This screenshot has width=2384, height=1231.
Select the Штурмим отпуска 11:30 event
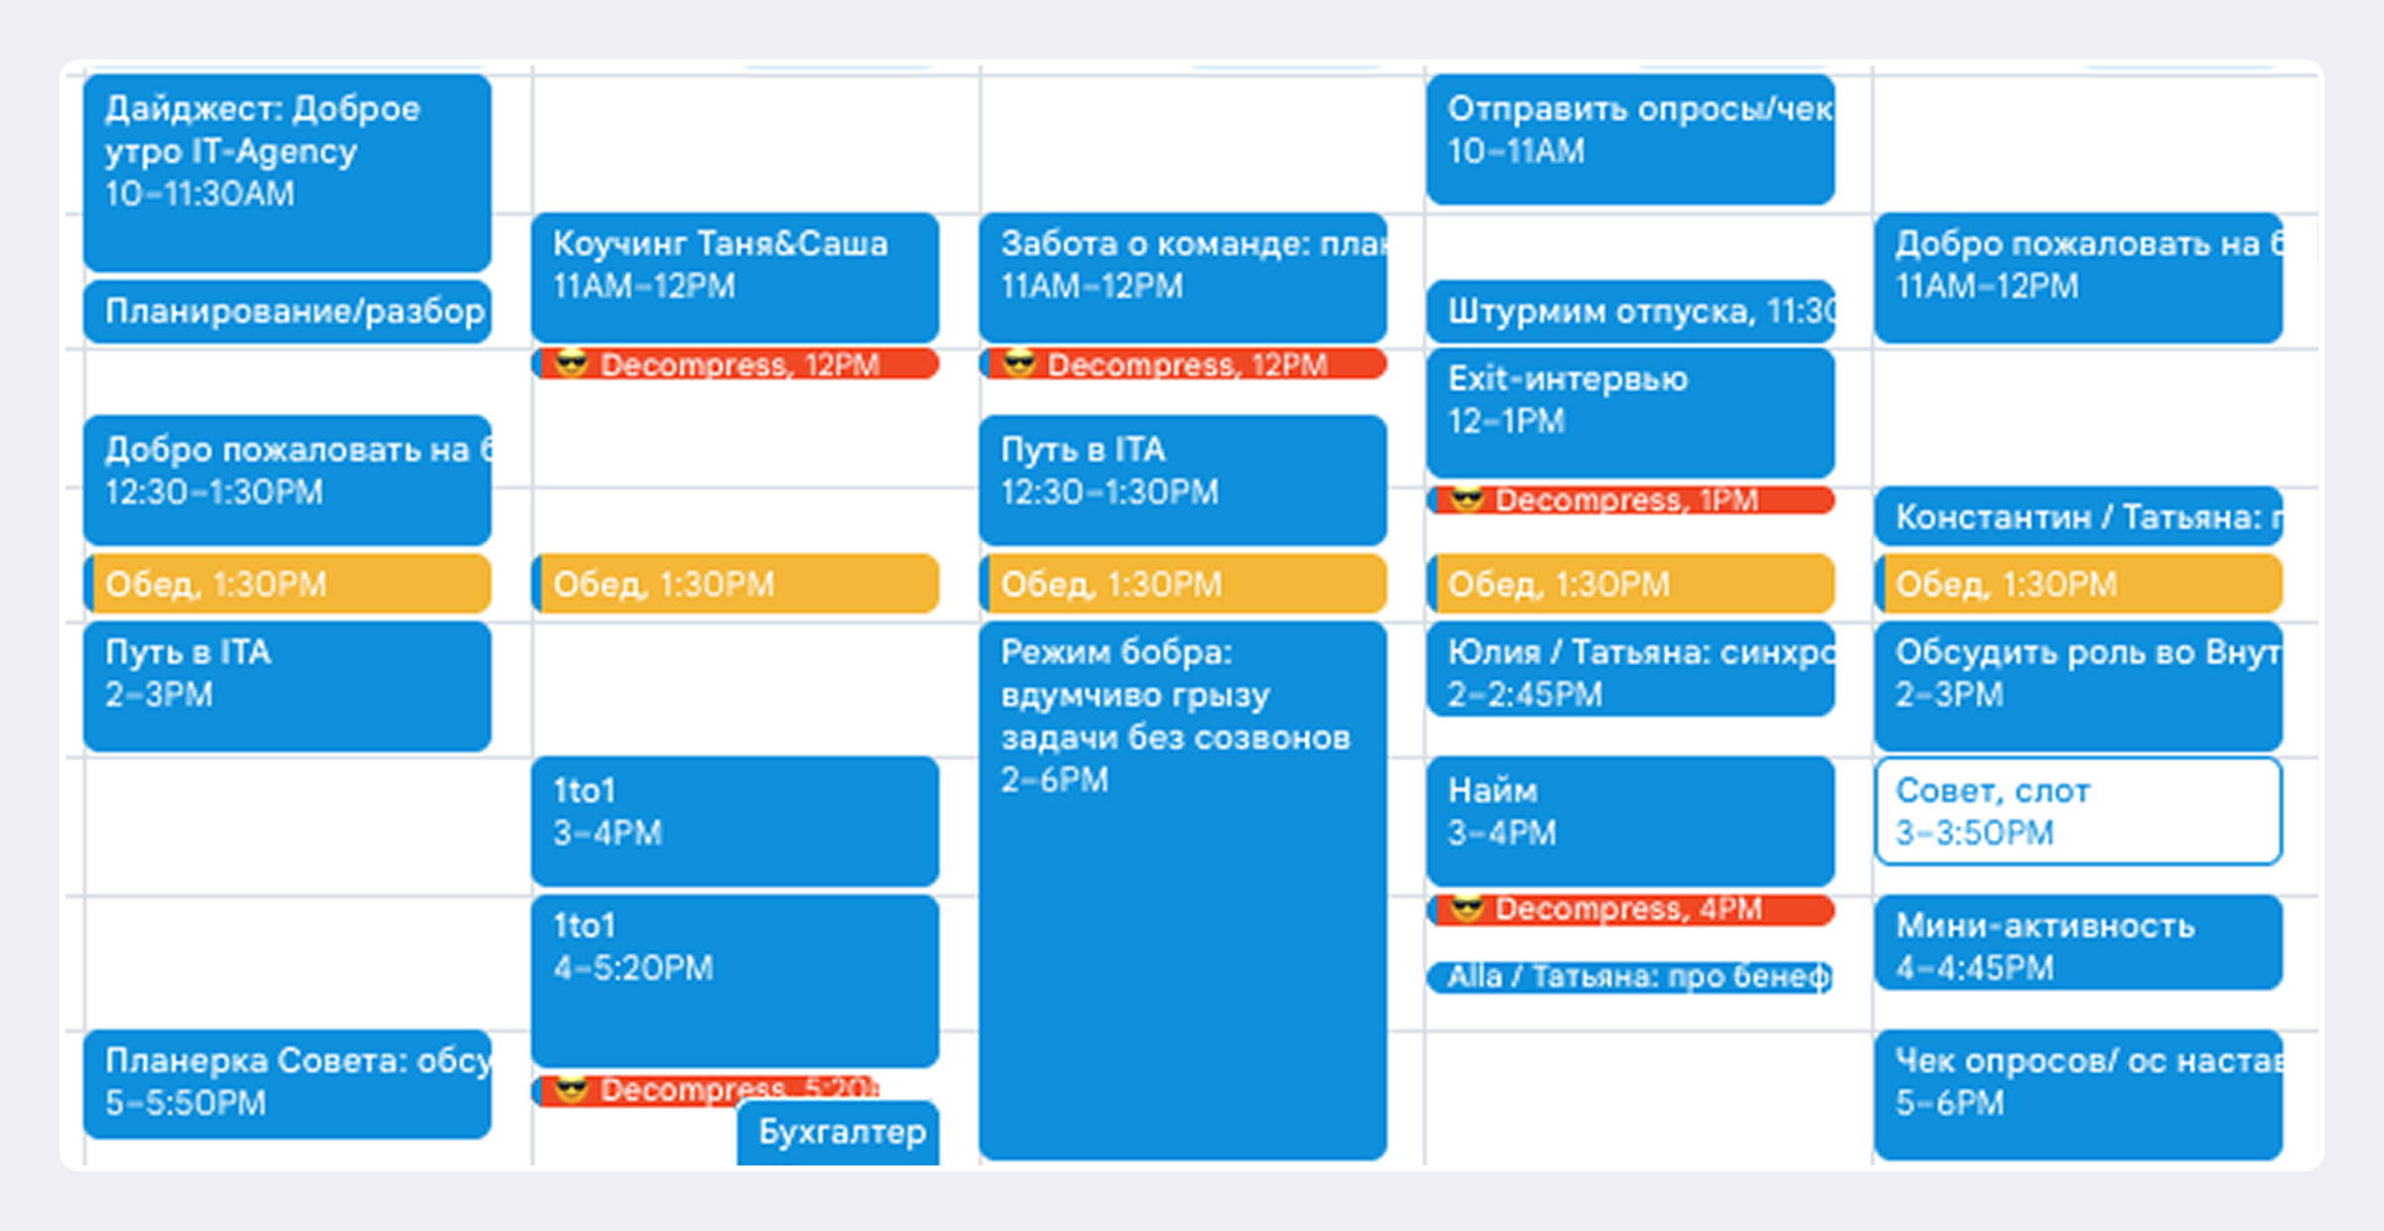click(1629, 312)
